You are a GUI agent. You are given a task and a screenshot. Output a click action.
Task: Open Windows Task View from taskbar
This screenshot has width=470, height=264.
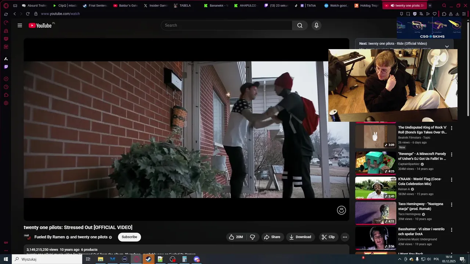pyautogui.click(x=88, y=259)
